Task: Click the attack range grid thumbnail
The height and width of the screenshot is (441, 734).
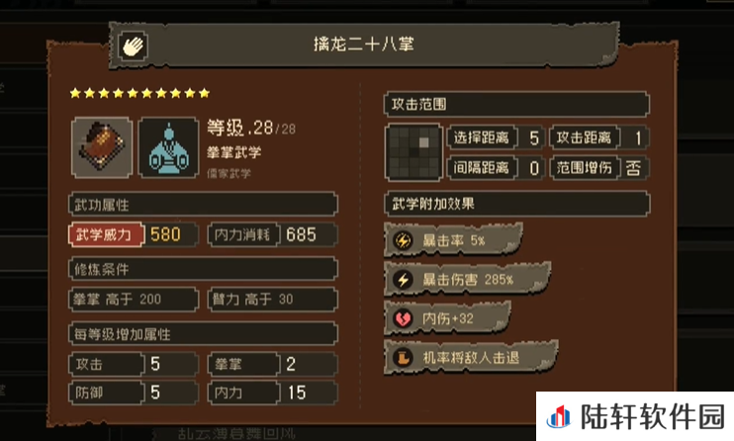Action: (x=413, y=152)
